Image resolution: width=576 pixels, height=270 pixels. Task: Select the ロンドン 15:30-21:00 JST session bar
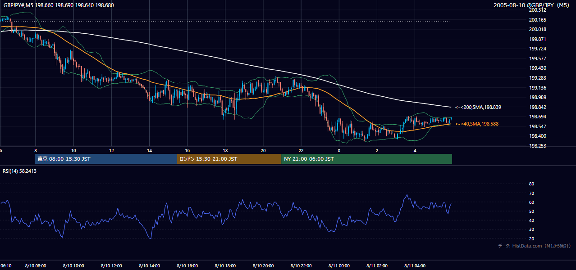click(229, 159)
